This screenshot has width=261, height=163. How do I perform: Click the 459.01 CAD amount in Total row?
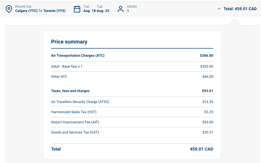(x=201, y=149)
